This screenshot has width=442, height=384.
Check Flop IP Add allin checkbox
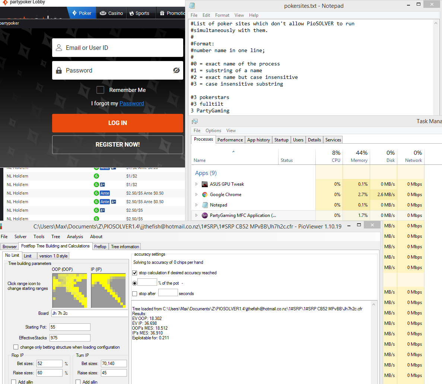tap(13, 382)
